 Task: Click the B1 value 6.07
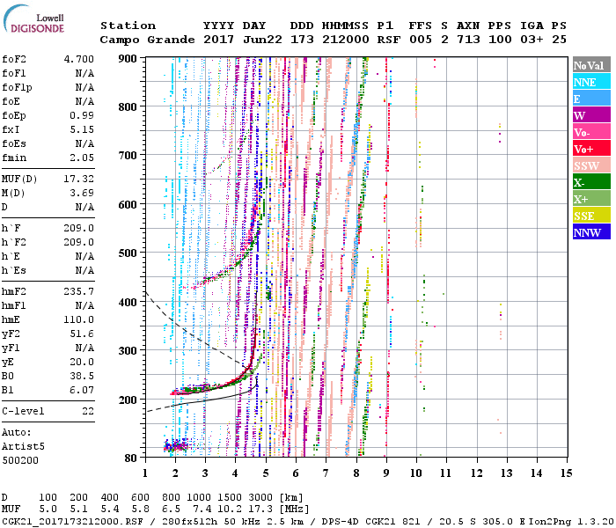(x=82, y=391)
